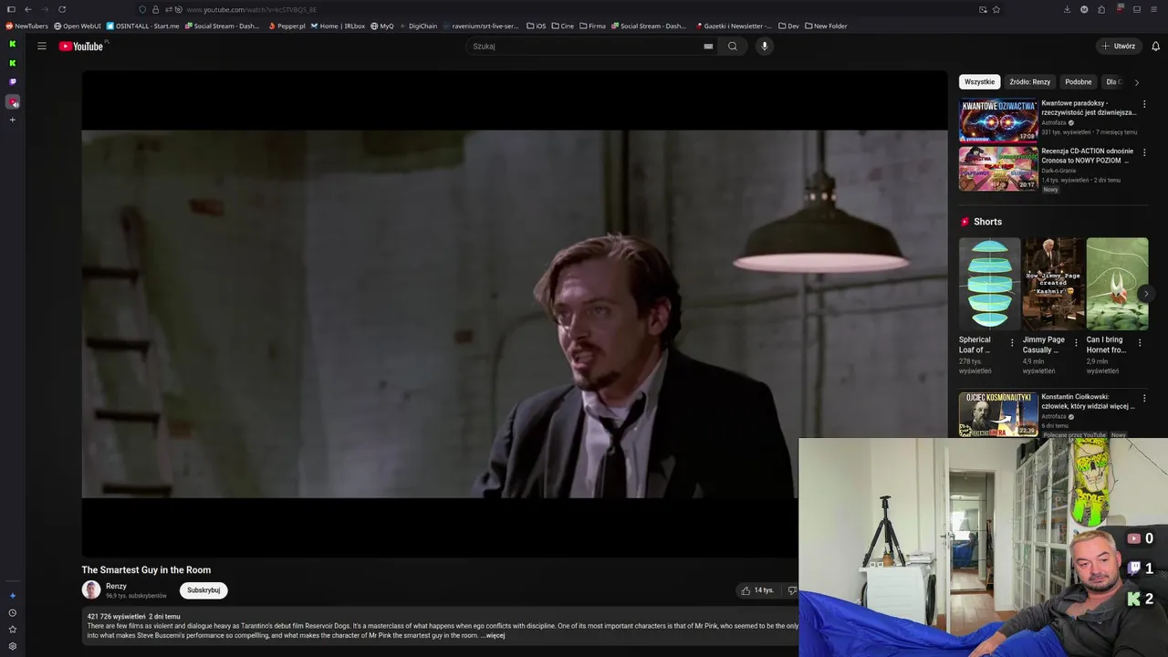Click the Utwórz create button
The width and height of the screenshot is (1168, 657).
click(x=1118, y=46)
